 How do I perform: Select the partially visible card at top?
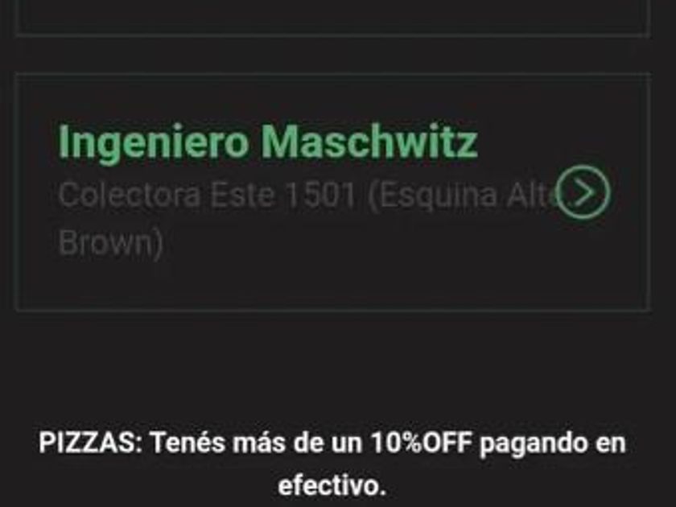pos(333,17)
